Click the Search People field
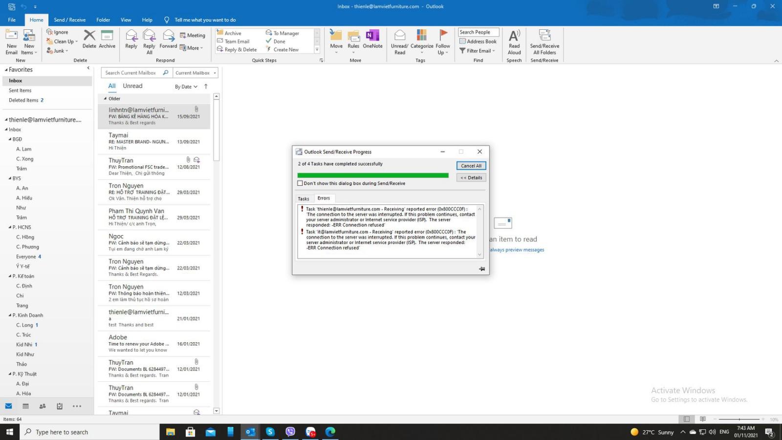782x440 pixels. click(x=478, y=32)
